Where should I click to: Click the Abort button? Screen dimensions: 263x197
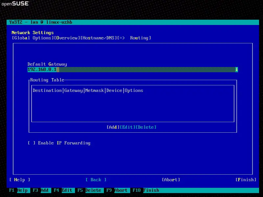point(171,180)
